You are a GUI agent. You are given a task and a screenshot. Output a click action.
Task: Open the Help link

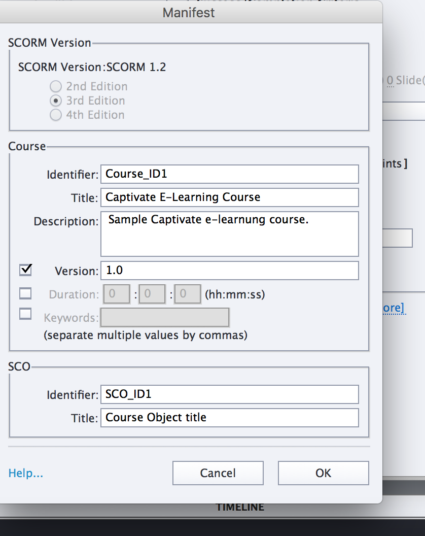25,473
